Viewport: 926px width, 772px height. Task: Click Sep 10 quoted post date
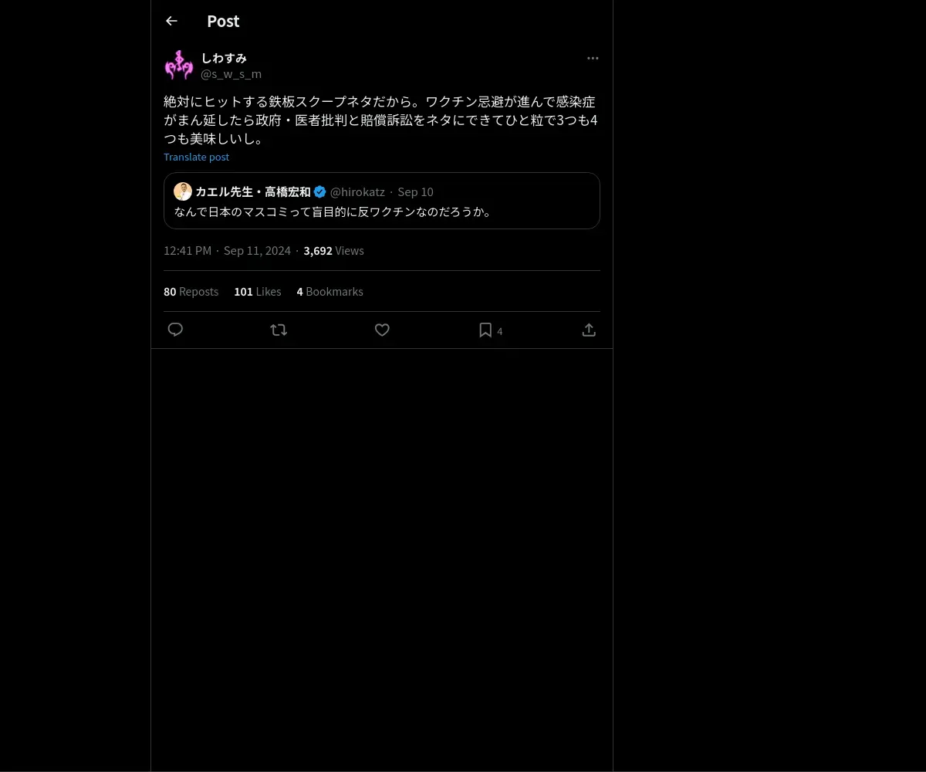(x=415, y=191)
